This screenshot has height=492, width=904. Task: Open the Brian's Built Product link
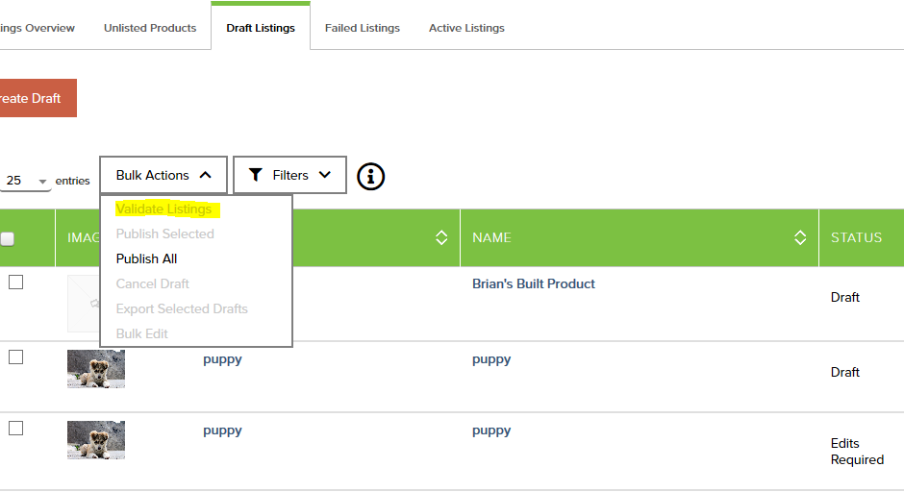[x=534, y=283]
